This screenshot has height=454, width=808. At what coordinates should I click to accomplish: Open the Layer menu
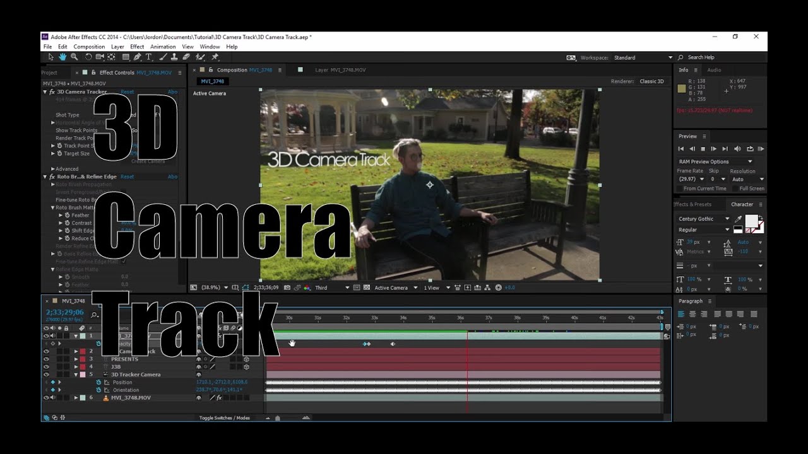click(x=117, y=47)
